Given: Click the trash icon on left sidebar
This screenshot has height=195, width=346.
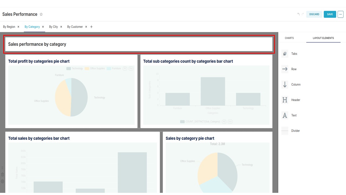Looking at the screenshot, I should click(2, 174).
